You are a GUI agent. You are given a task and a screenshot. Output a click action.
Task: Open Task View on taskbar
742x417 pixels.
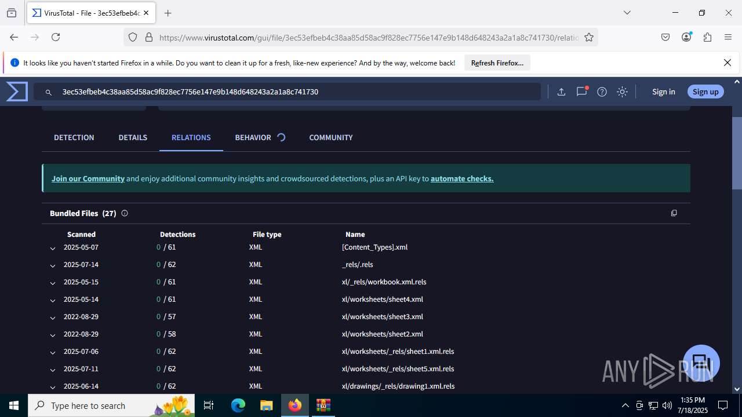[209, 405]
